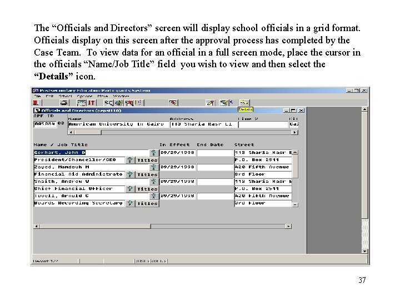The height and width of the screenshot is (300, 400).
Task: Open lookup icon beside Chief Financial Officer
Action: click(x=130, y=189)
